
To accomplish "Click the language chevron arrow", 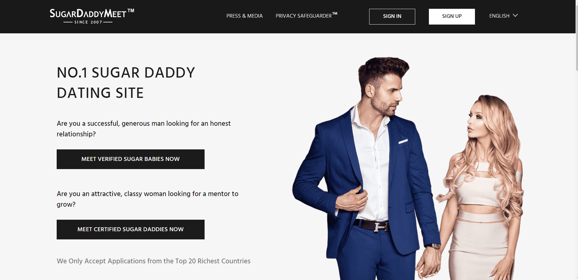I will coord(515,15).
